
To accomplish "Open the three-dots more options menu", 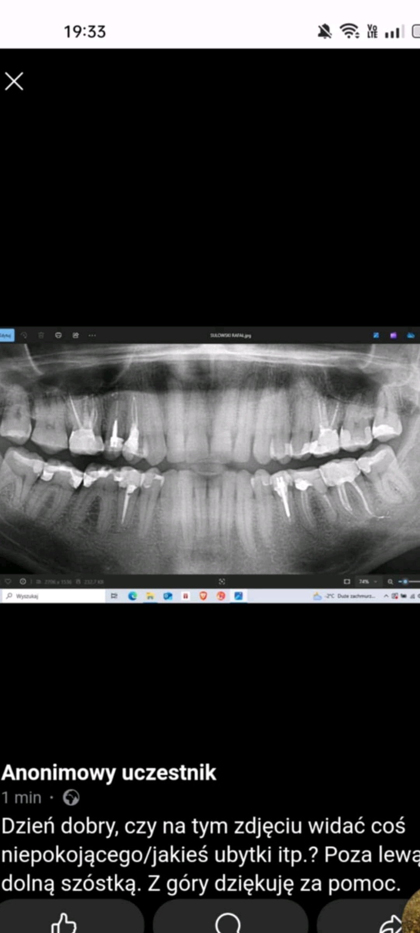I will tap(92, 335).
